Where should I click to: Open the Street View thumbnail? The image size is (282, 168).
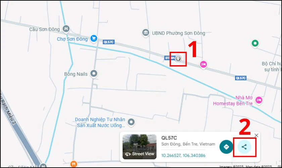click(x=140, y=147)
